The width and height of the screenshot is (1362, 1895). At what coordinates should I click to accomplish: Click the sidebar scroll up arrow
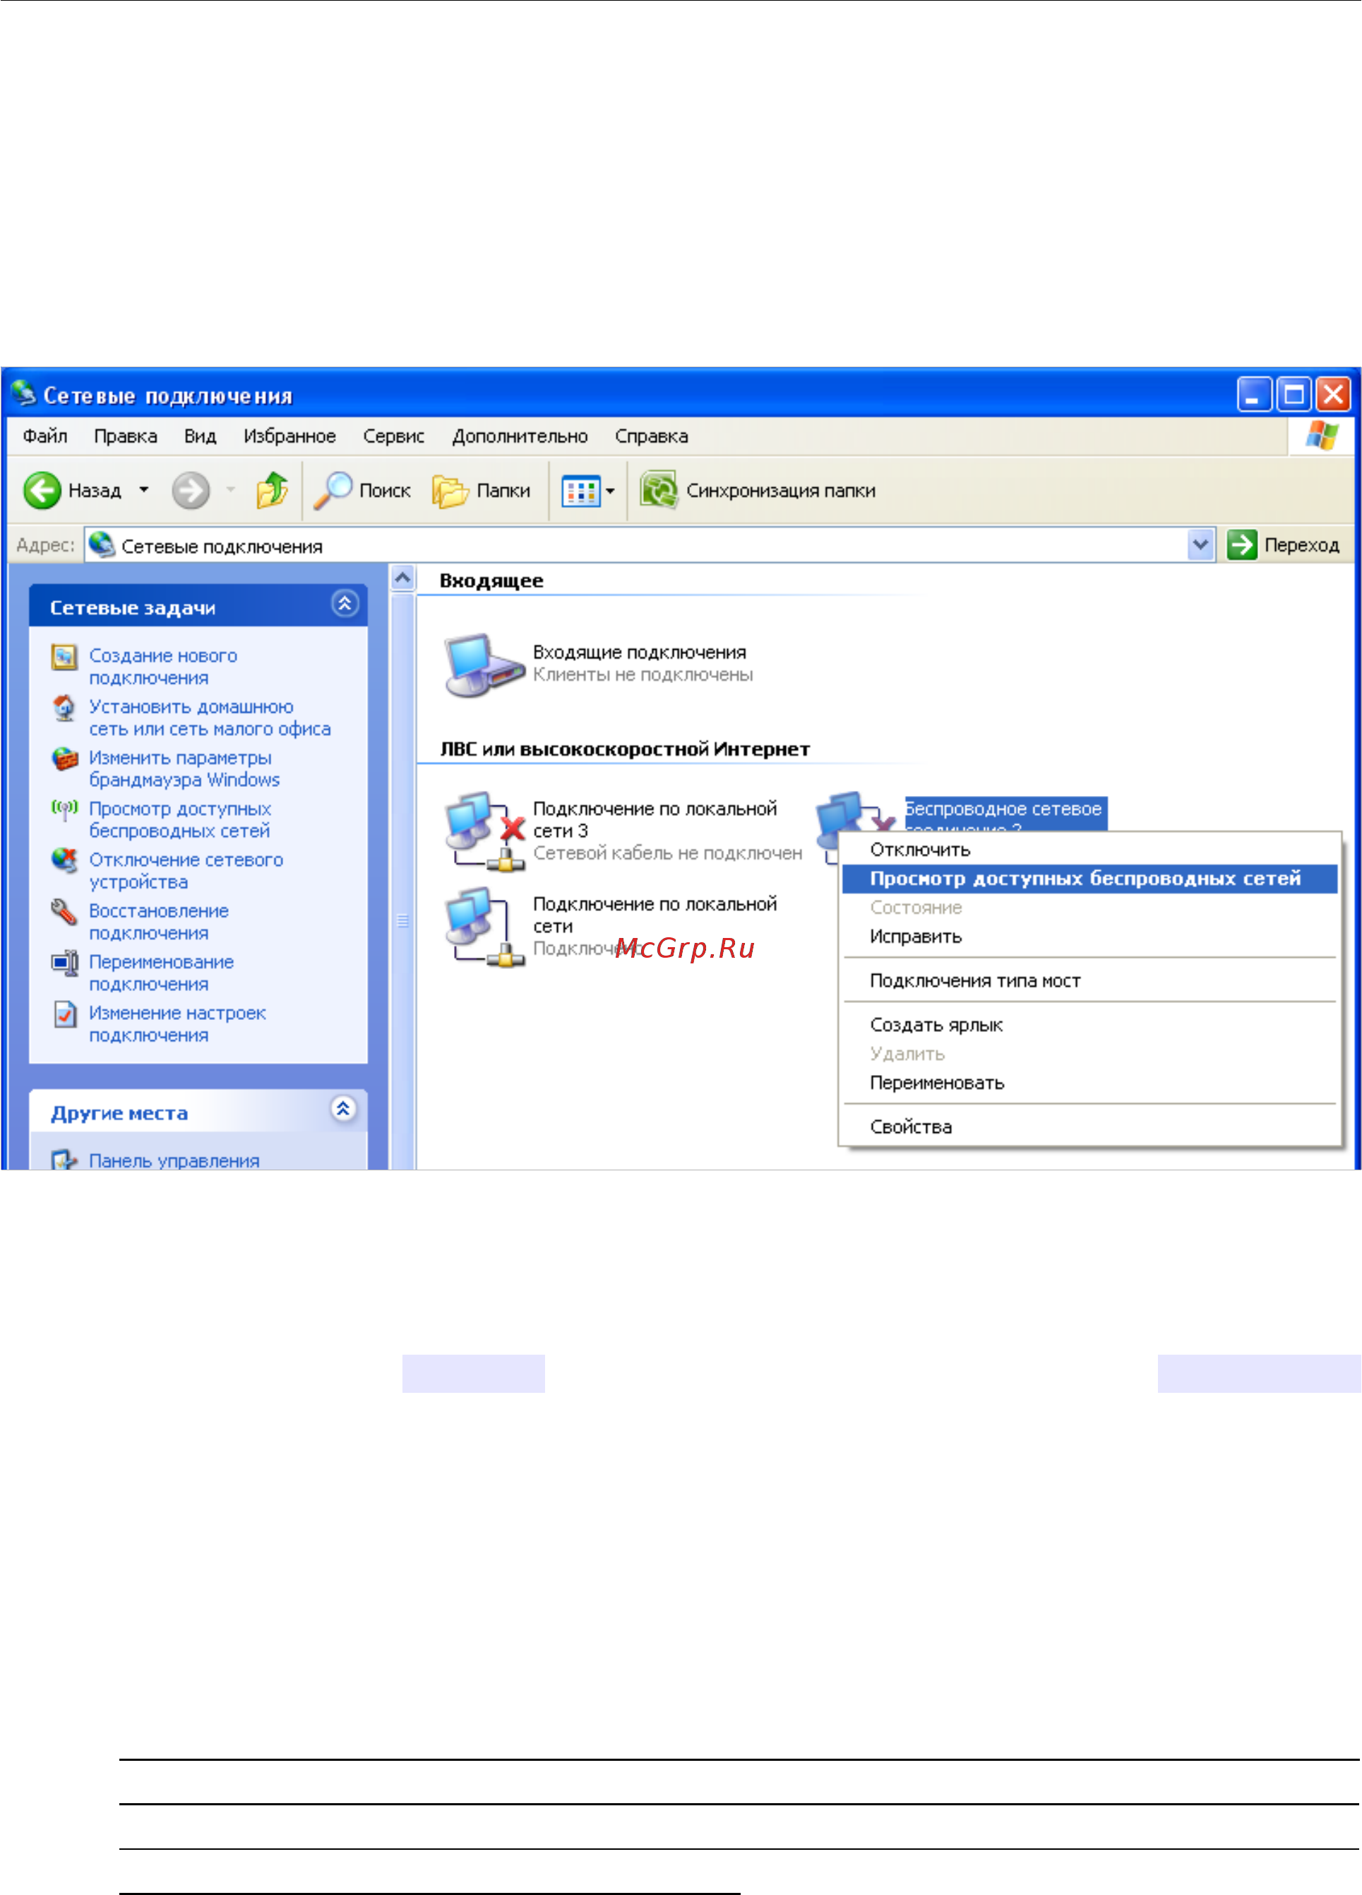pos(402,578)
